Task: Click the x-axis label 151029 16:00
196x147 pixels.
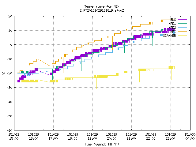Action: 33,137
